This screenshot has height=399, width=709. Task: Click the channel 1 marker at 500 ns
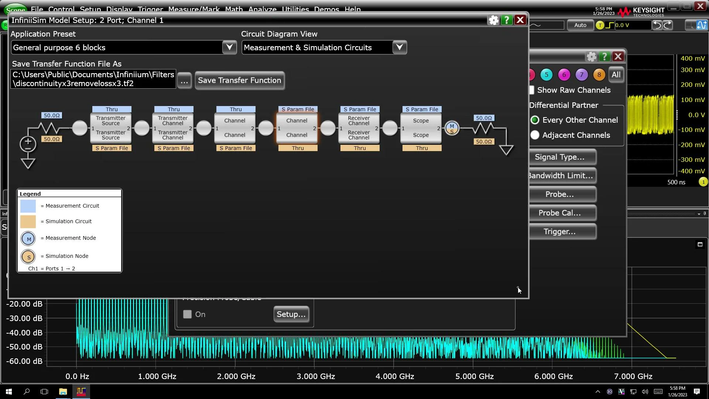point(703,182)
